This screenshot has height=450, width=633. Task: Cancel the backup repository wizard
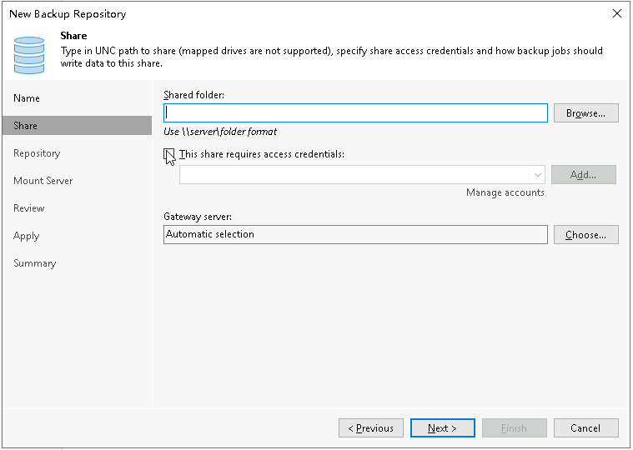click(x=585, y=428)
